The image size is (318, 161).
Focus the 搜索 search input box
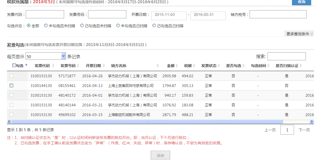coord(286,56)
